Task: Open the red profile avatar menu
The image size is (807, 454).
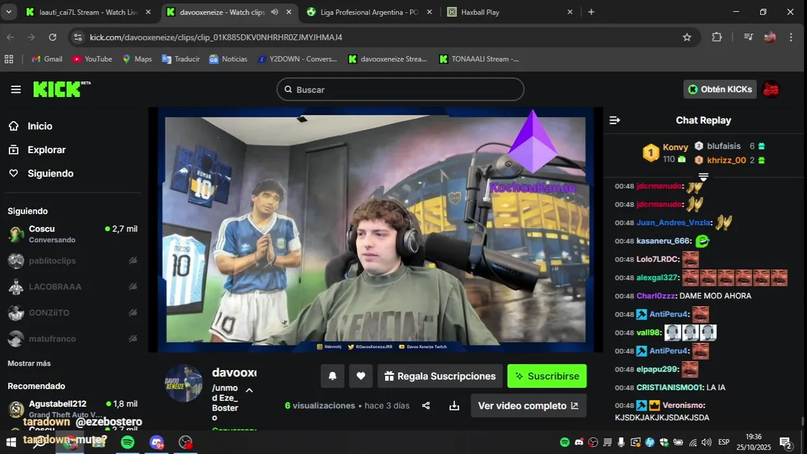Action: pos(771,90)
